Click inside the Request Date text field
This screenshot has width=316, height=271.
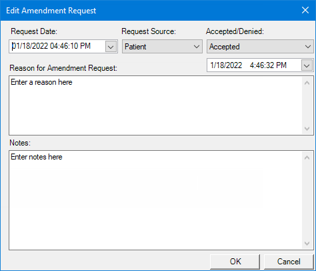pos(57,47)
